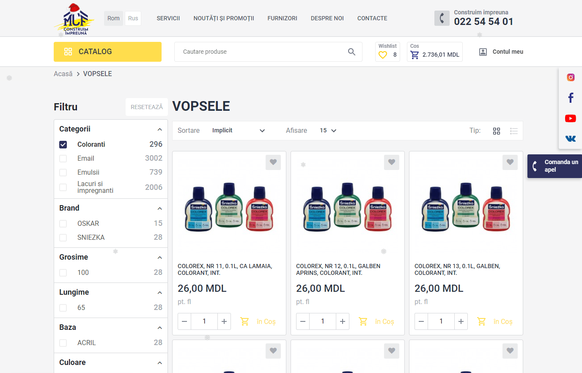Screen dimensions: 582x373
Task: Decrease quantity for COLOREX NR 12
Action: tap(303, 321)
